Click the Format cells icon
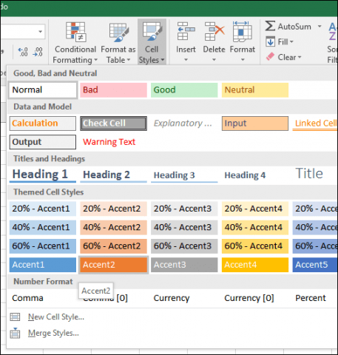 [x=243, y=32]
